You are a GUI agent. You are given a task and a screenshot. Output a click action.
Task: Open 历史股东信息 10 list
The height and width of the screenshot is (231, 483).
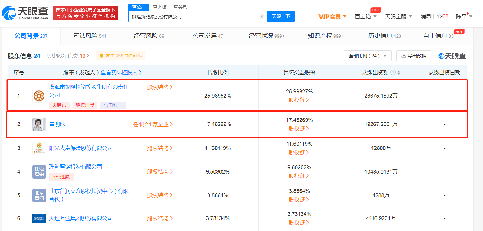(x=67, y=56)
